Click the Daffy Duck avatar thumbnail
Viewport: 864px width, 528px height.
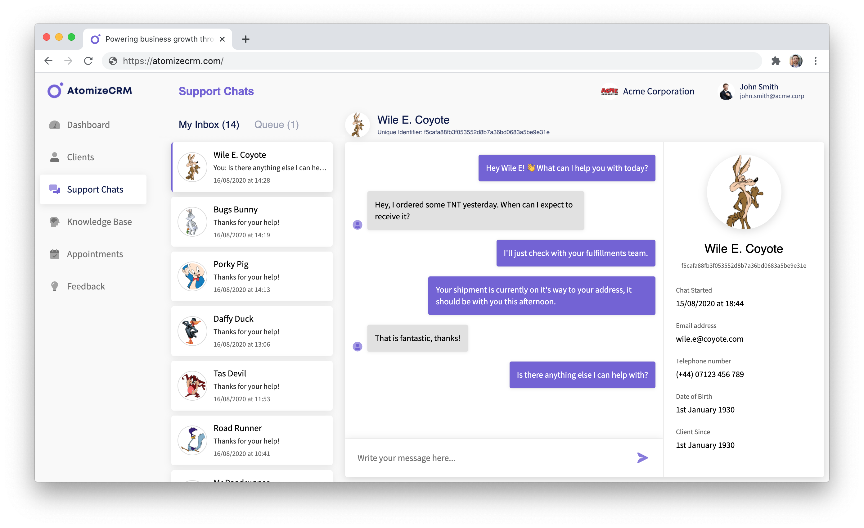coord(192,331)
